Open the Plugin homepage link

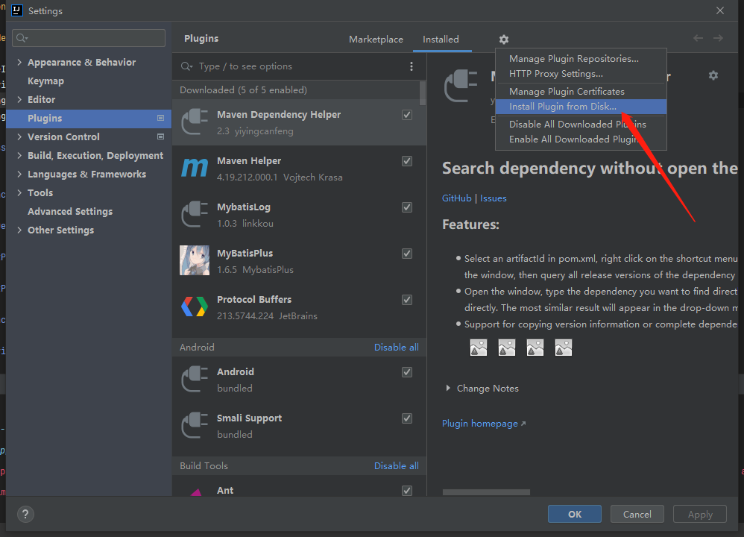point(480,424)
